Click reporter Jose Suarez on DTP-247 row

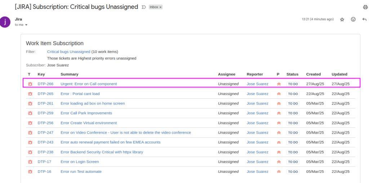(257, 133)
